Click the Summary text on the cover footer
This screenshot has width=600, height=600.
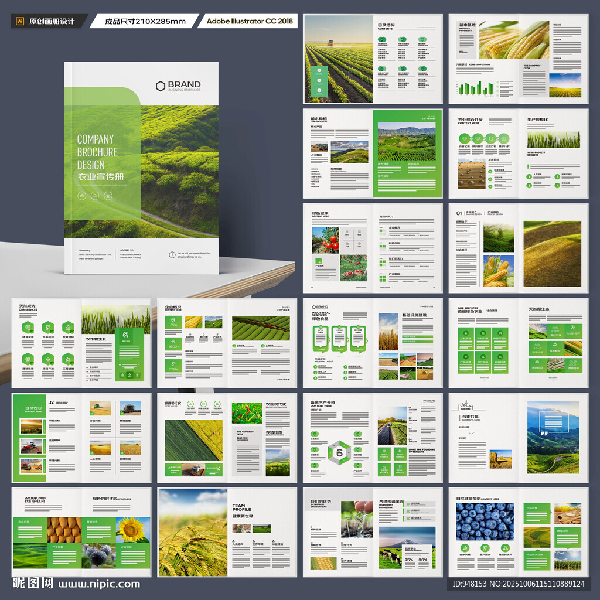pyautogui.click(x=84, y=250)
